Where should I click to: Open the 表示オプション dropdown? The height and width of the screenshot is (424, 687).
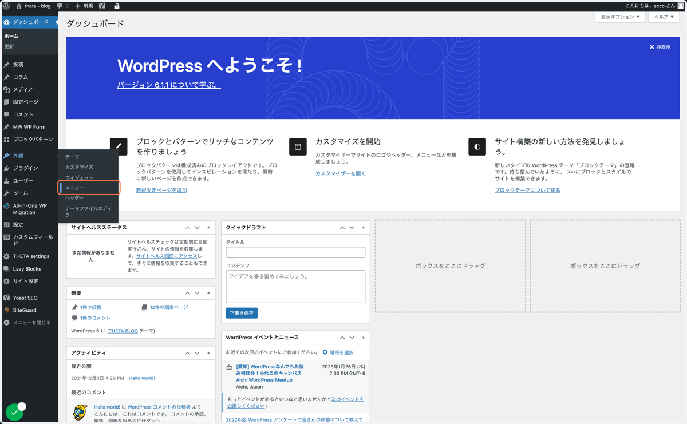620,17
